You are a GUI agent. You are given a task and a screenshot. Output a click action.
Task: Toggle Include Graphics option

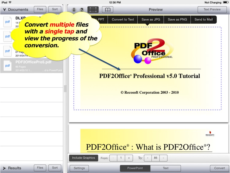83,158
